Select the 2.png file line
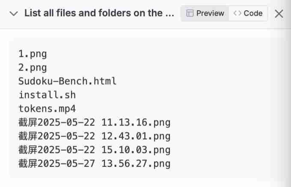The image size is (291, 187). [33, 68]
